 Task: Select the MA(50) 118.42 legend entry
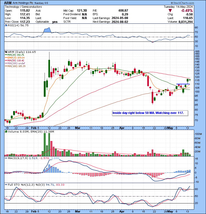16,61
